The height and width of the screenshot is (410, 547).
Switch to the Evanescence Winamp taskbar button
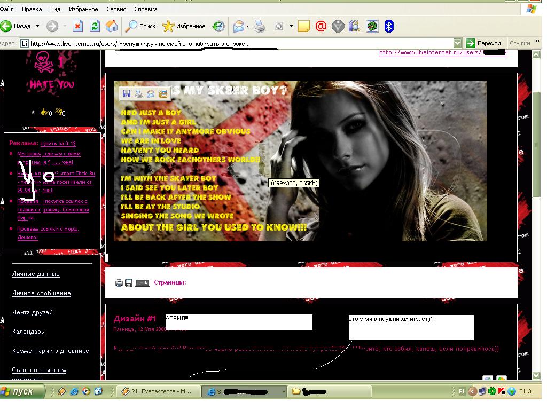pyautogui.click(x=159, y=391)
